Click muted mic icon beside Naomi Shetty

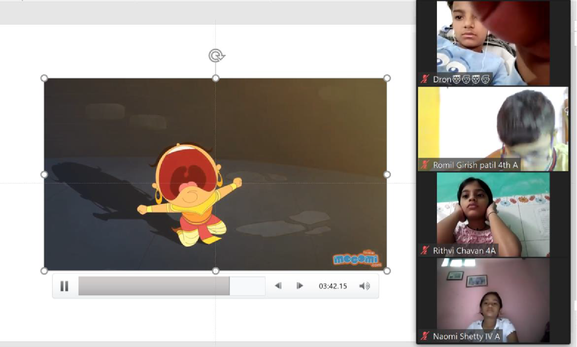(x=425, y=336)
